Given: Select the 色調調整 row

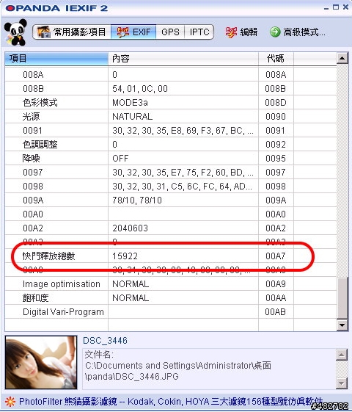Looking at the screenshot, I should coord(170,144).
